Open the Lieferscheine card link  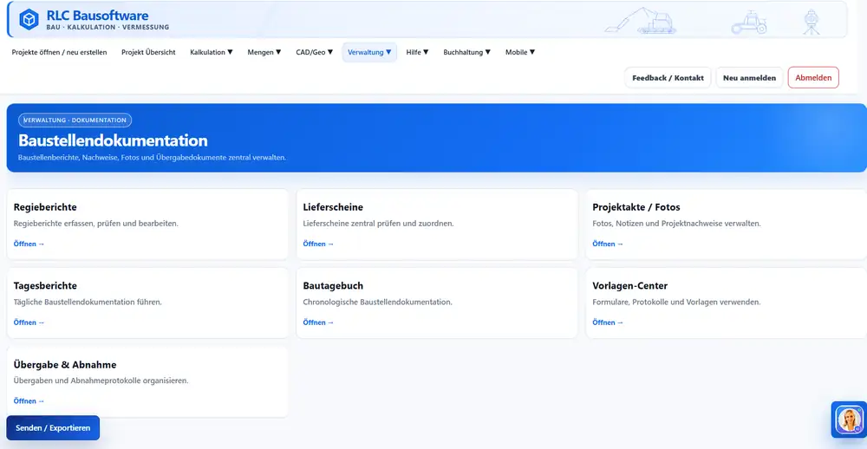pyautogui.click(x=318, y=244)
